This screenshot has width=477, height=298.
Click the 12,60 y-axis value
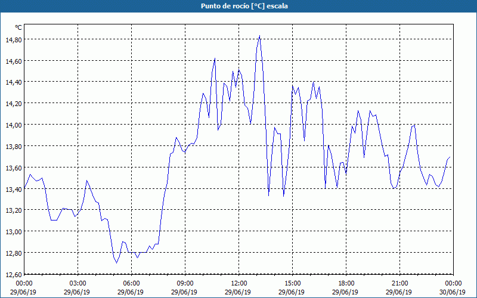[14, 274]
